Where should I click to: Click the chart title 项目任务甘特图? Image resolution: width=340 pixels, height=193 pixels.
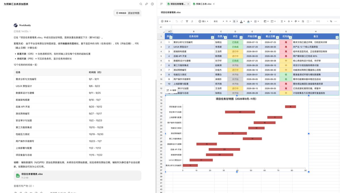237,99
